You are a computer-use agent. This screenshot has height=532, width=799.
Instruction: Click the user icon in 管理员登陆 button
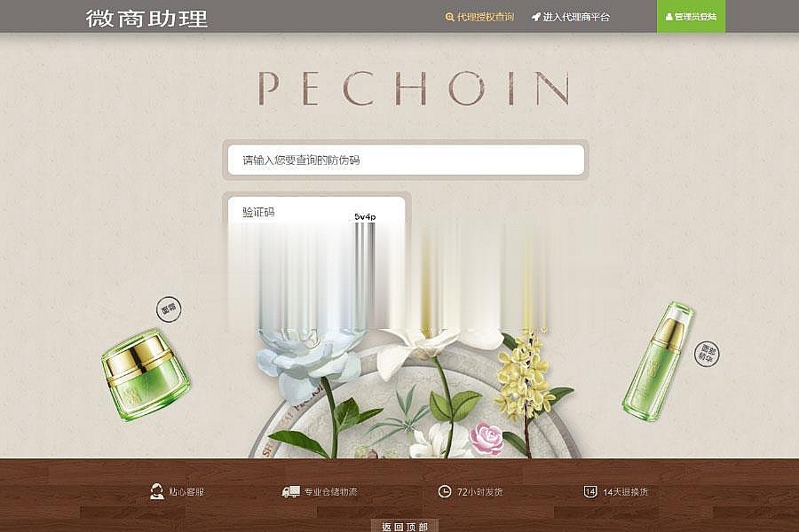coord(669,17)
